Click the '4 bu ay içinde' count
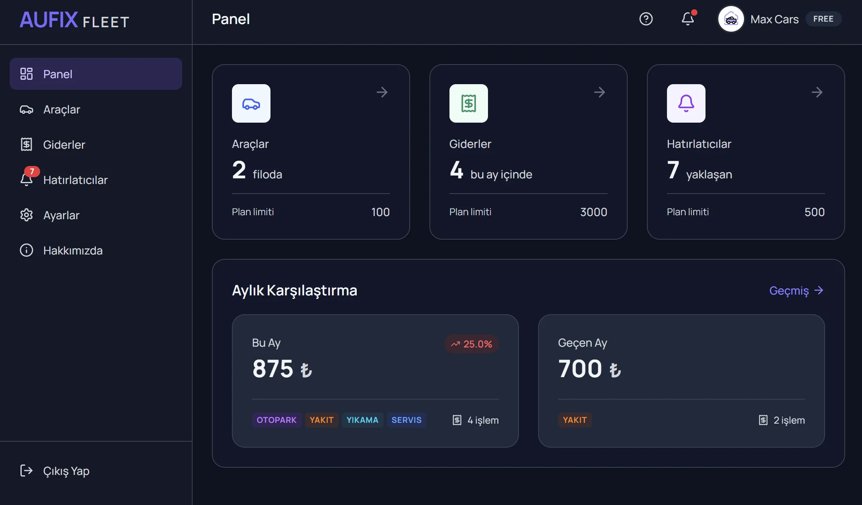 point(491,170)
